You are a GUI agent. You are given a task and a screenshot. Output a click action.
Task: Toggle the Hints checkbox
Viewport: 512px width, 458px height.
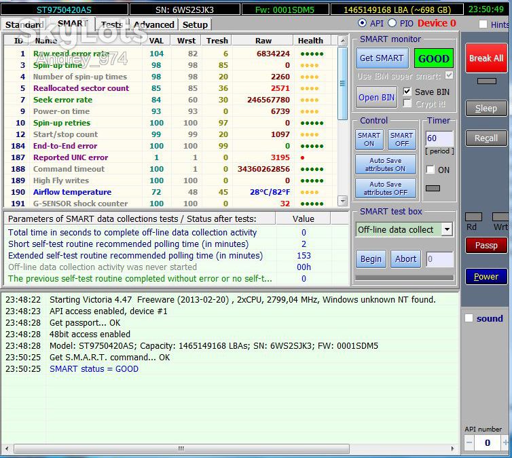coord(483,24)
